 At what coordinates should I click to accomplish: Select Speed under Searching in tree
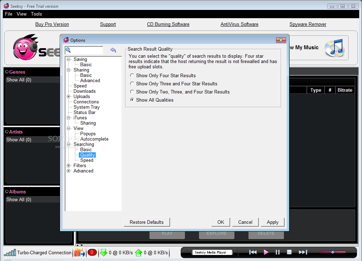pos(87,160)
